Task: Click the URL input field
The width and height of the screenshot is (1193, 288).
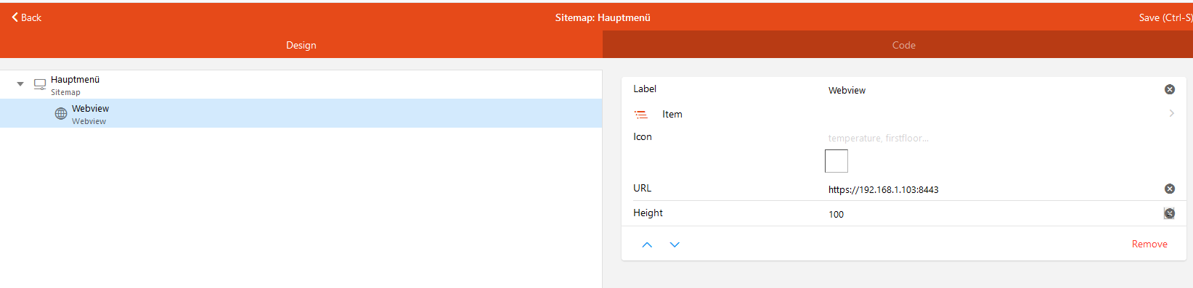Action: (x=993, y=189)
